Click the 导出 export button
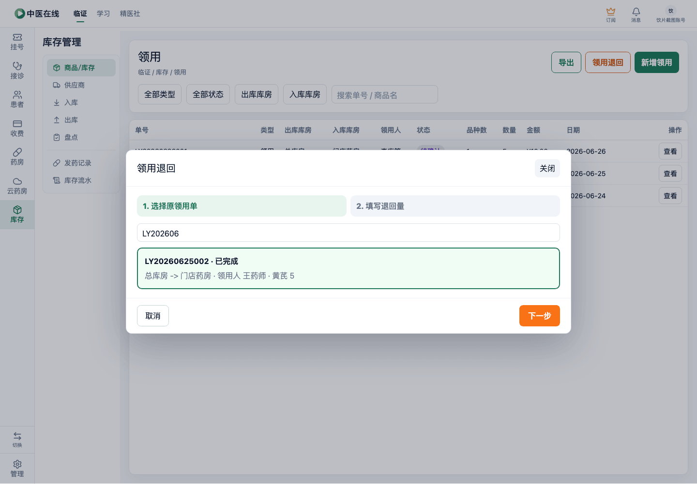697x484 pixels. point(566,62)
